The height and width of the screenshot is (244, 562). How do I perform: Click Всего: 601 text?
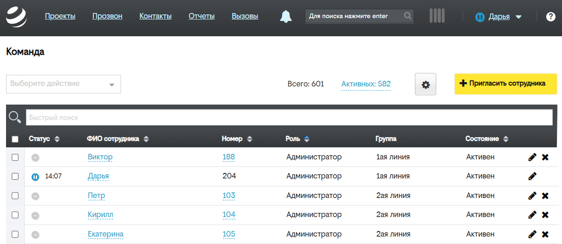click(x=305, y=84)
